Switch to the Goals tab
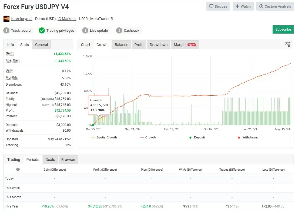The width and height of the screenshot is (295, 214). tap(50, 160)
